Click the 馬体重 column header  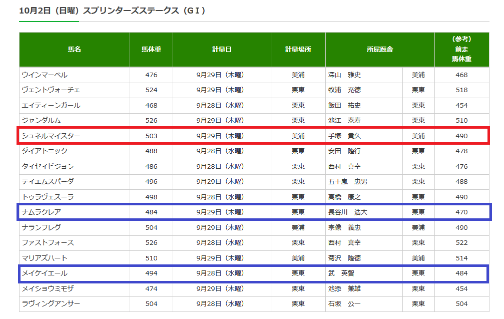tap(151, 50)
